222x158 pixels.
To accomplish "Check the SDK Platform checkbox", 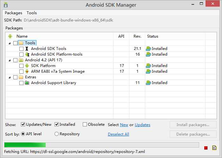I will tap(21, 66).
